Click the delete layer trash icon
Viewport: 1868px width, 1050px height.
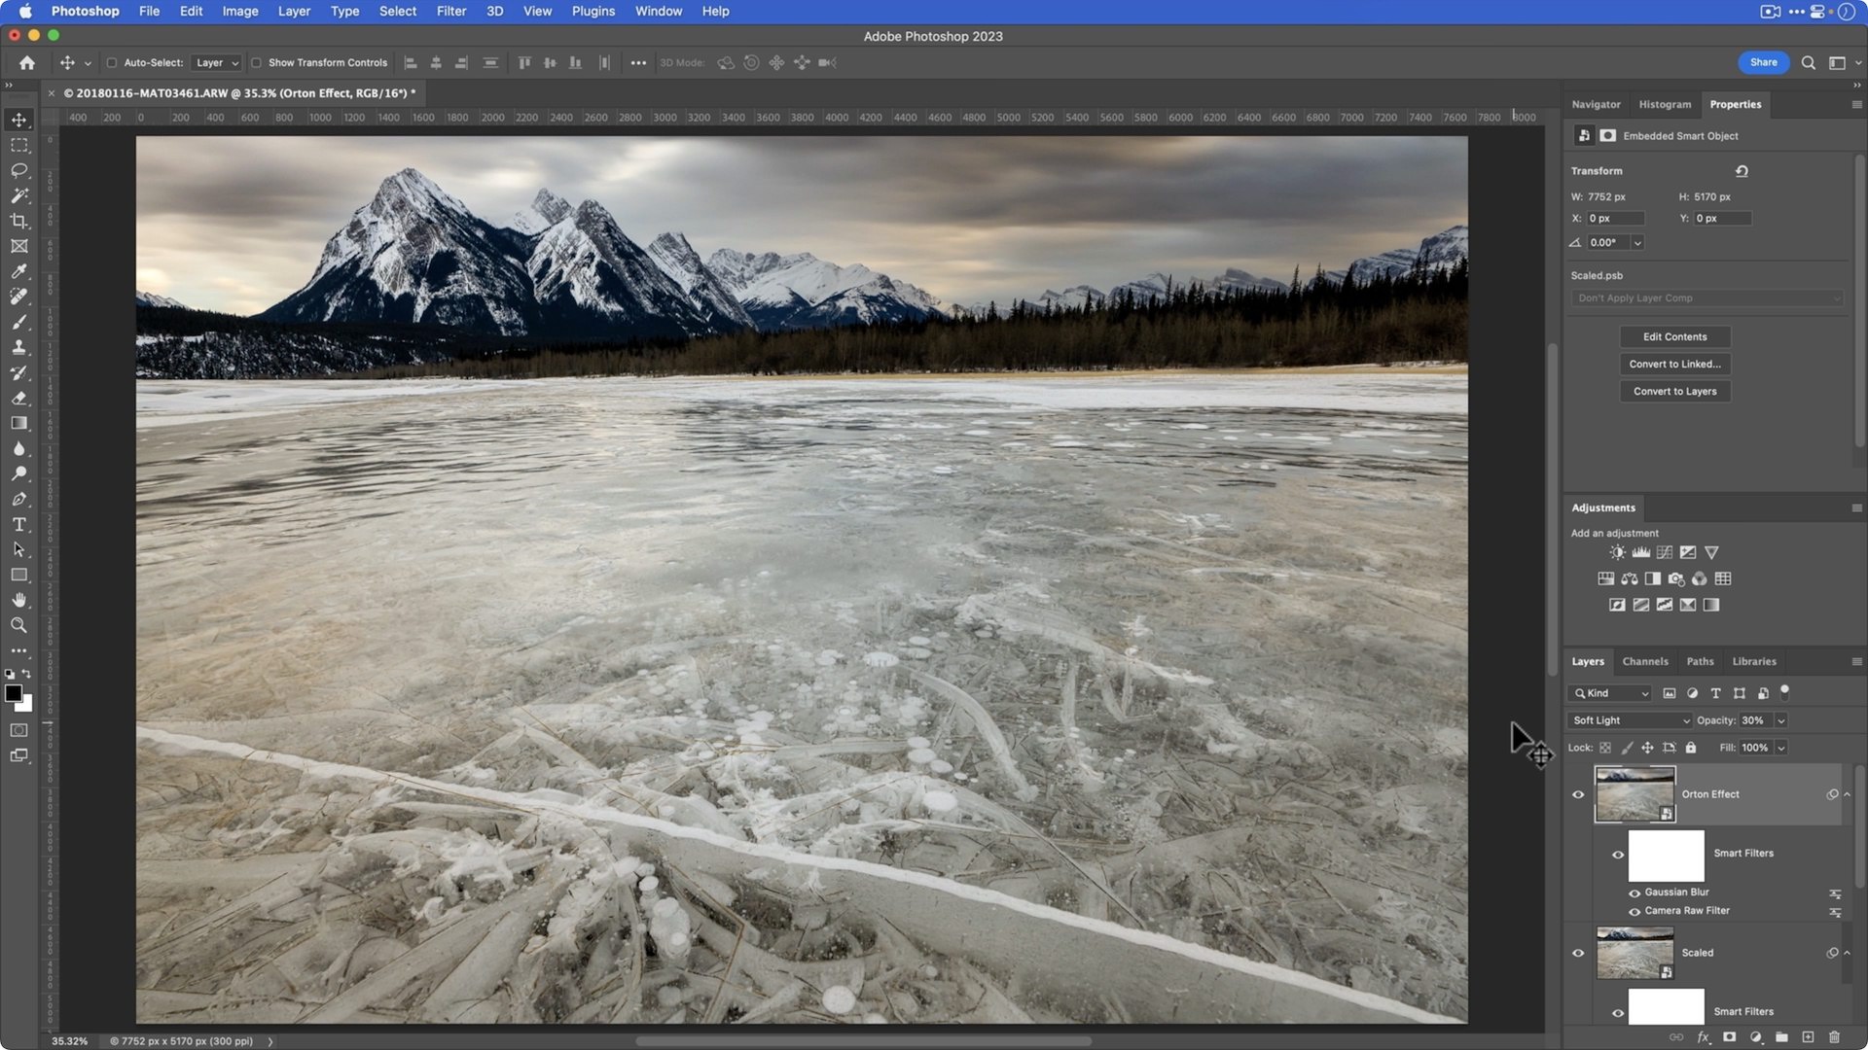click(1834, 1037)
